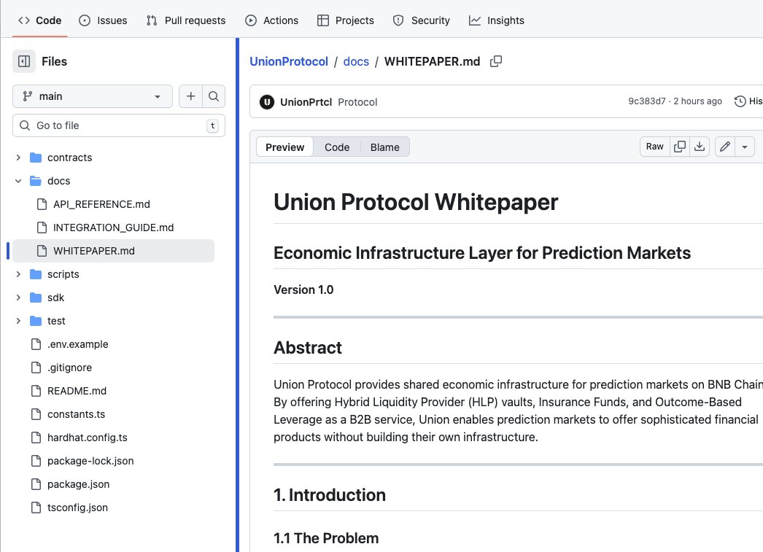Open commit history clock icon
This screenshot has height=552, width=763.
click(740, 101)
